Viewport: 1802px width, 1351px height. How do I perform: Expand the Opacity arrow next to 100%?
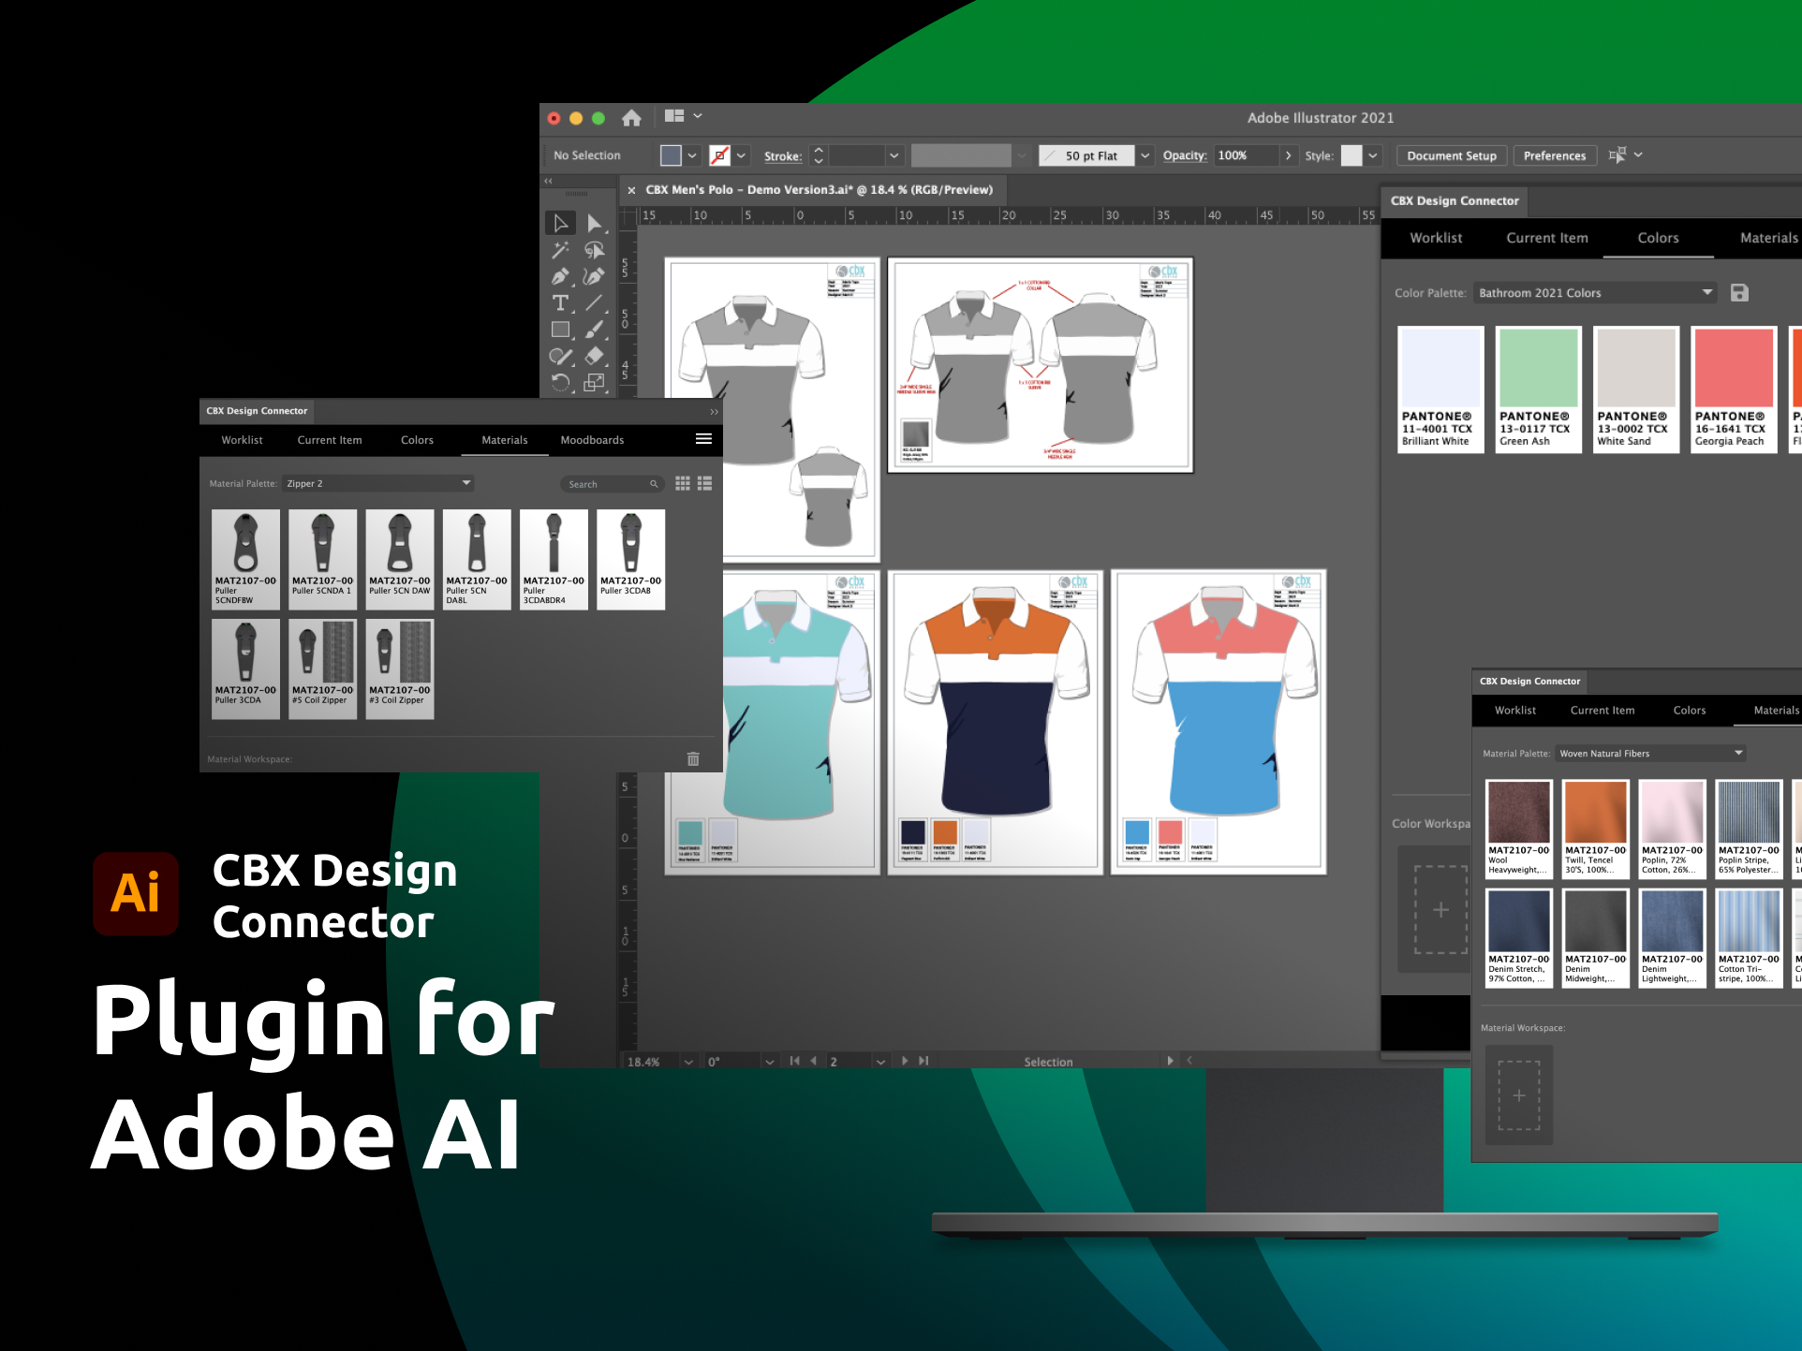[x=1288, y=155]
